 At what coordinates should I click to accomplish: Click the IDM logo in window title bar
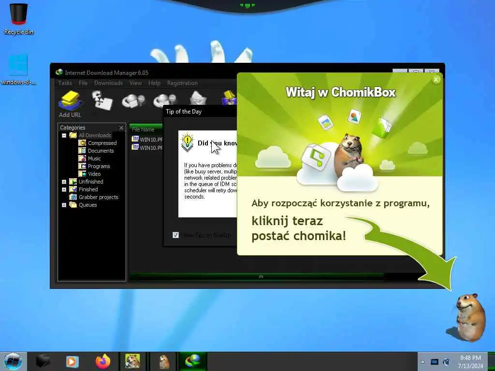pyautogui.click(x=59, y=72)
